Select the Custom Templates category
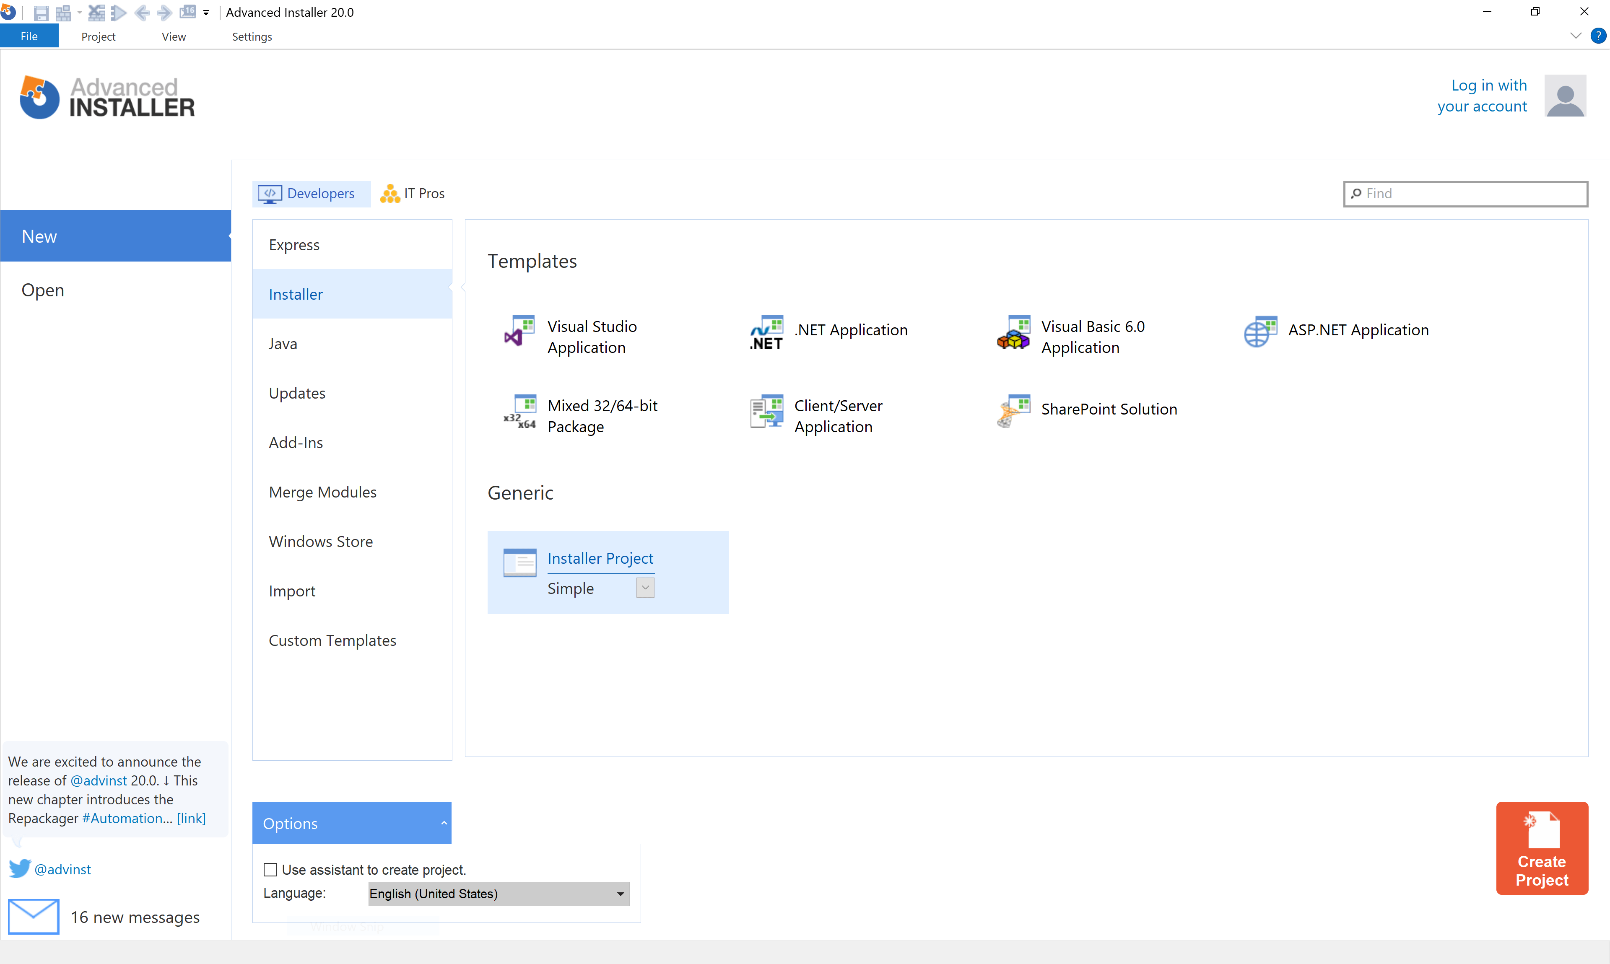 (352, 640)
